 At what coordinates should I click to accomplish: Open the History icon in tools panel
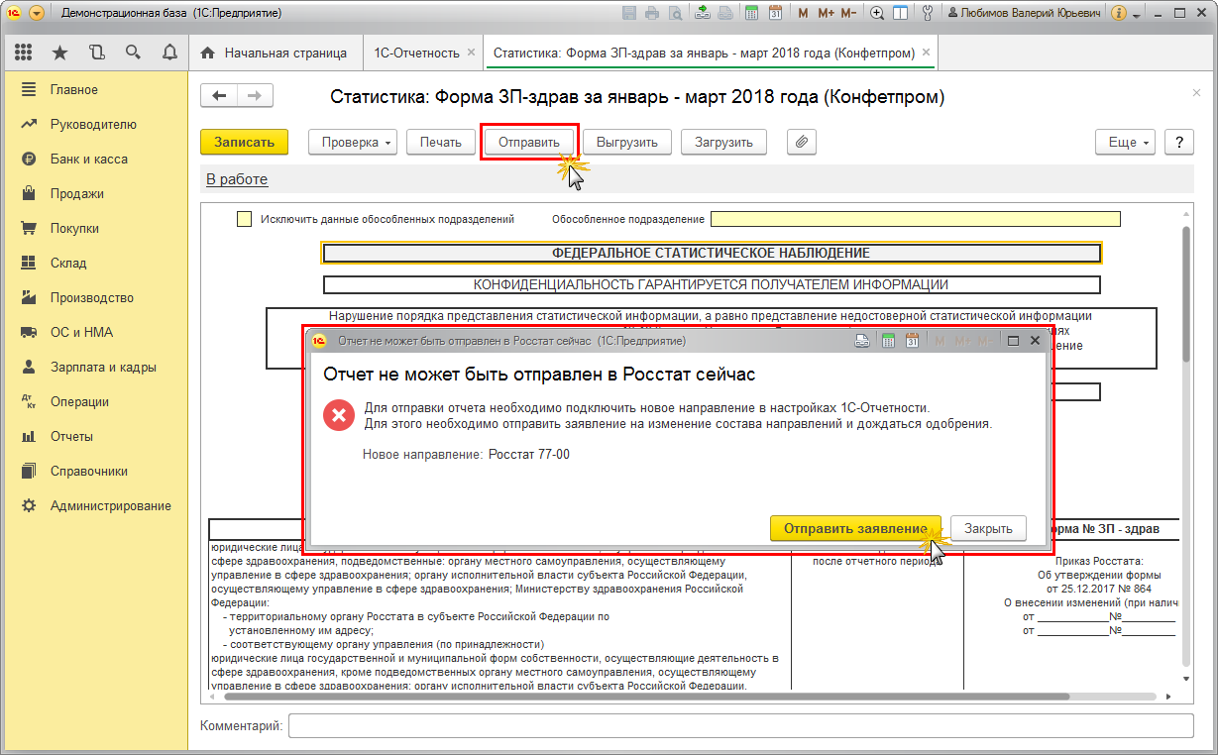96,53
